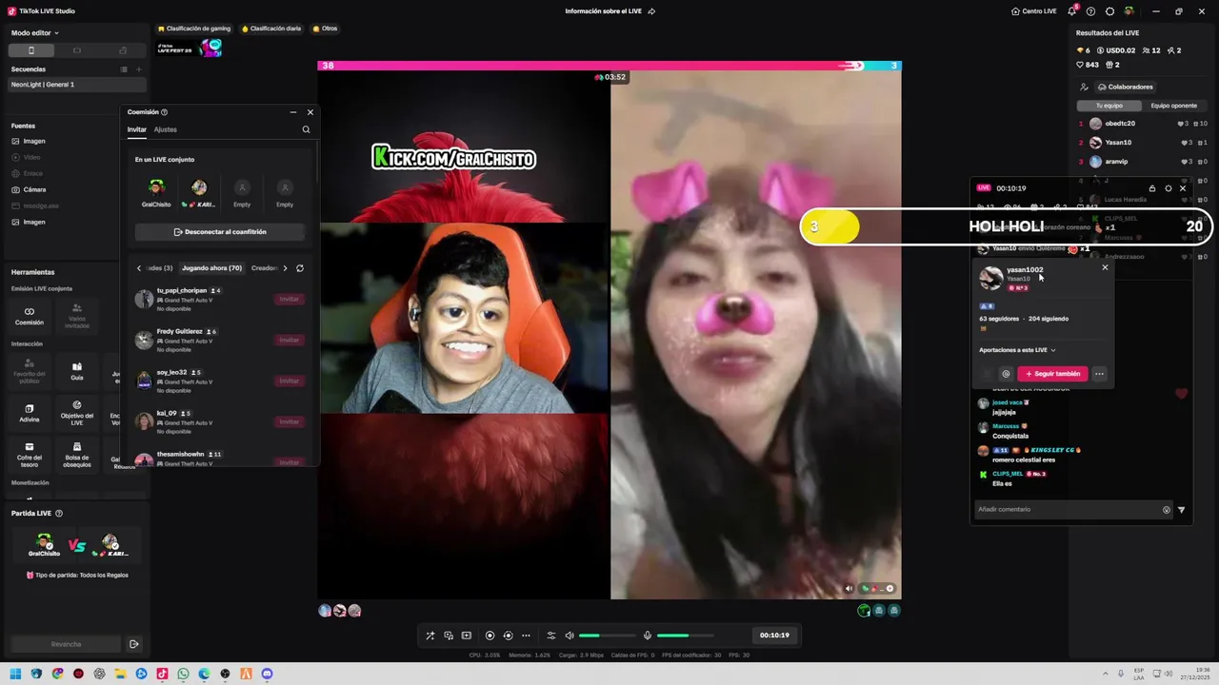Select the portrait layout toggle under Modo editor
1219x685 pixels.
coord(30,50)
